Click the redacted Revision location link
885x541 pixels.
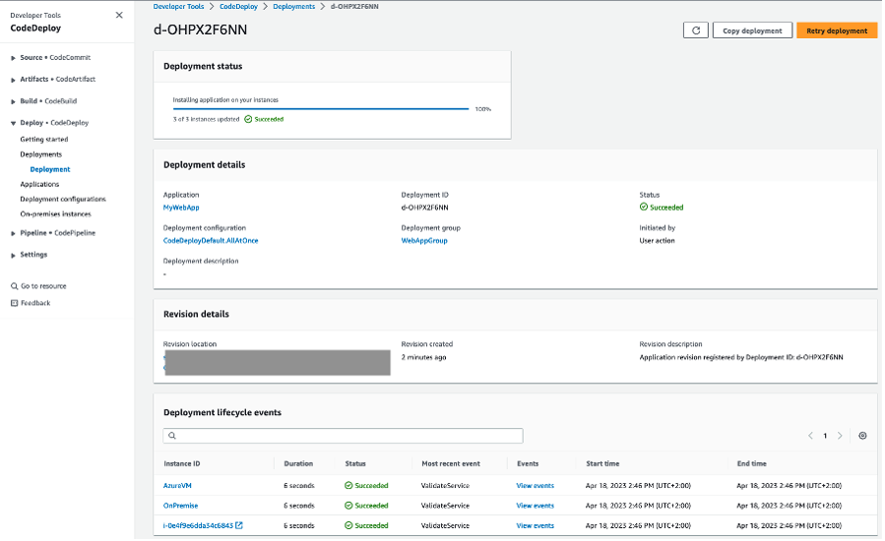(278, 363)
